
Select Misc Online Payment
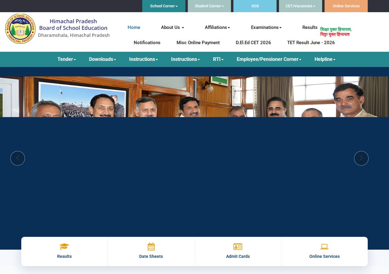[x=198, y=43]
